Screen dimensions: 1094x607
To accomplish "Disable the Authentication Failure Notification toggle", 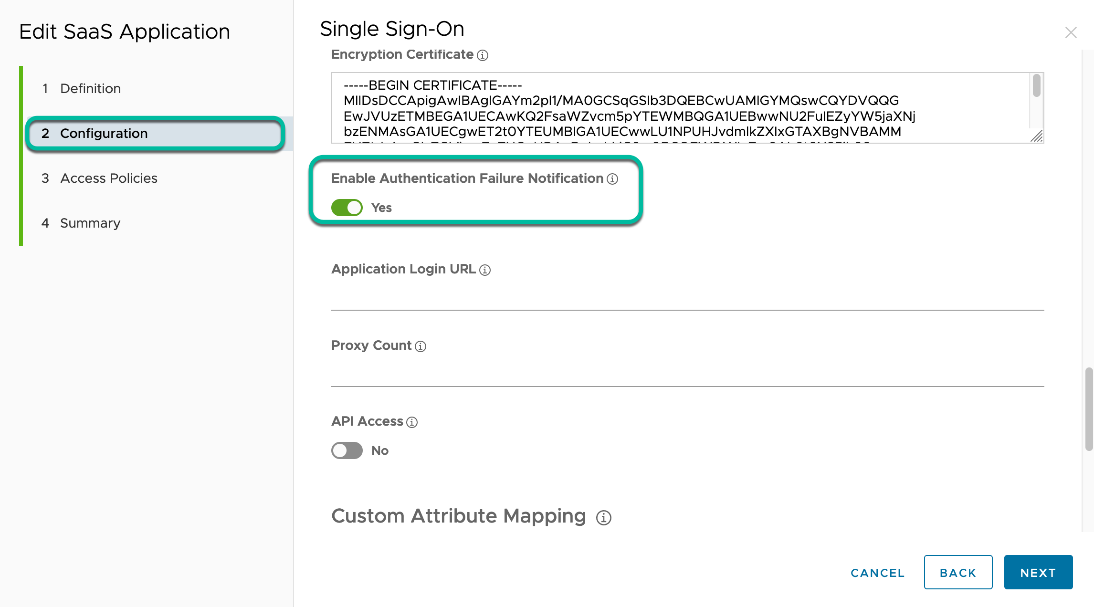I will coord(347,208).
